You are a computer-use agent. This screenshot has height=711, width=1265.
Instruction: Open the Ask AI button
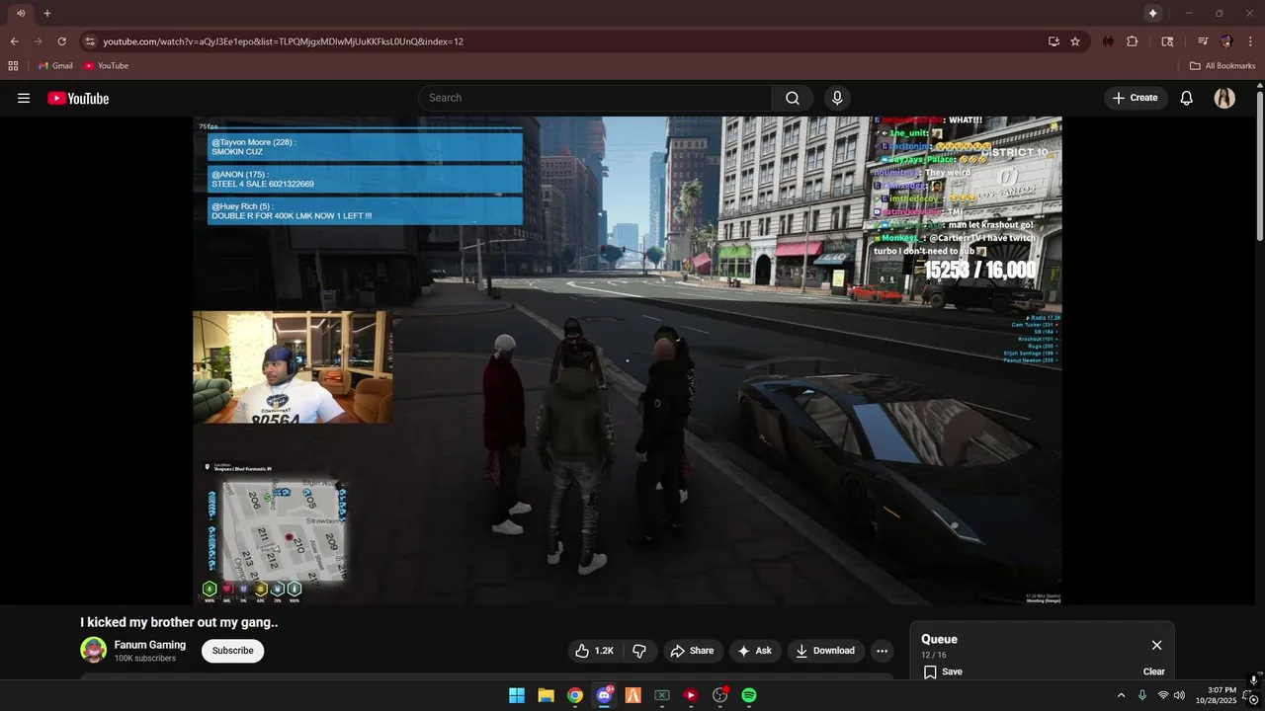tap(755, 651)
